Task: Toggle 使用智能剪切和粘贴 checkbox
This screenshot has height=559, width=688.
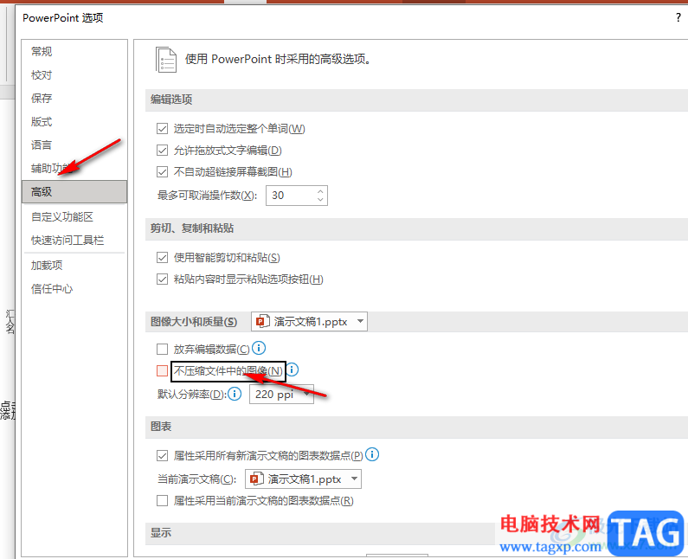Action: coord(163,258)
